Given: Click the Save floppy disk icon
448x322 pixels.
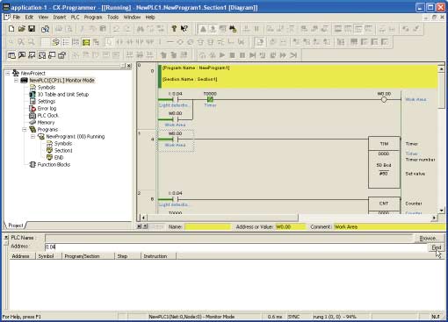Looking at the screenshot, I should [x=32, y=29].
